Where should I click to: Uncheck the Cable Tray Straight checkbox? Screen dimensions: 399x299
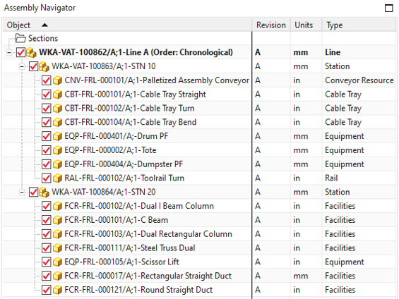click(x=46, y=94)
